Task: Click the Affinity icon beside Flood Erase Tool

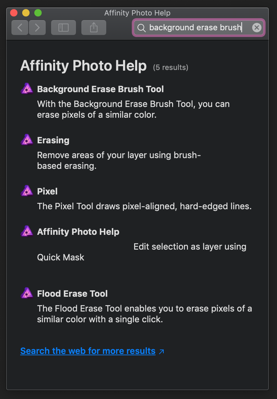Action: 27,293
